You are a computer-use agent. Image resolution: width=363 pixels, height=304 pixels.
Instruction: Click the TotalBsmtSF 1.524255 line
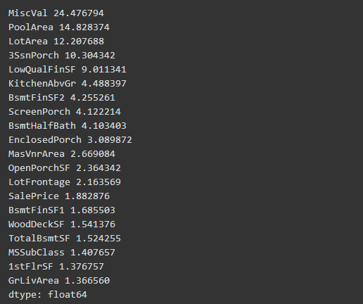[65, 239]
